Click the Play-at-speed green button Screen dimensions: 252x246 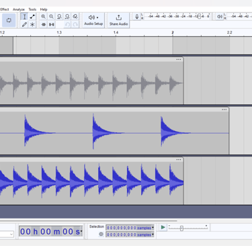163,227
